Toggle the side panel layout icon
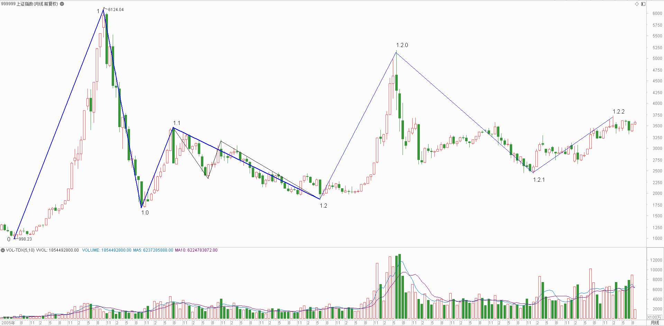This screenshot has height=326, width=664. point(643,4)
